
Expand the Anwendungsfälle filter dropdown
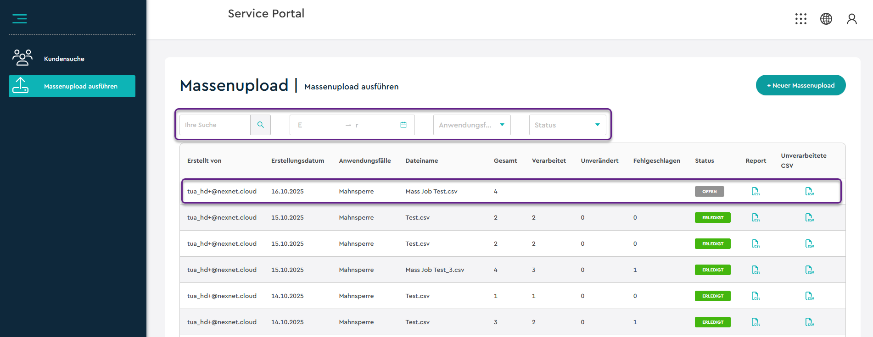point(471,125)
